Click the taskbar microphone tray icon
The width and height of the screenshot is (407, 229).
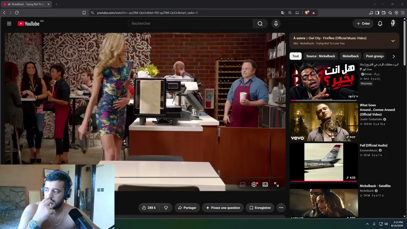coord(374,224)
